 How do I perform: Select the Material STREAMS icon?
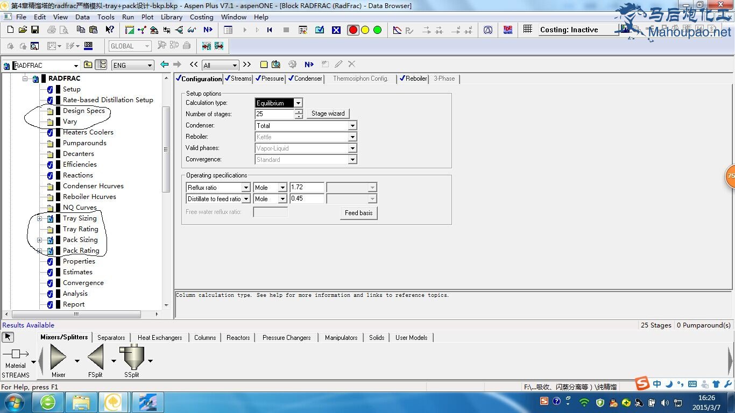[x=16, y=354]
